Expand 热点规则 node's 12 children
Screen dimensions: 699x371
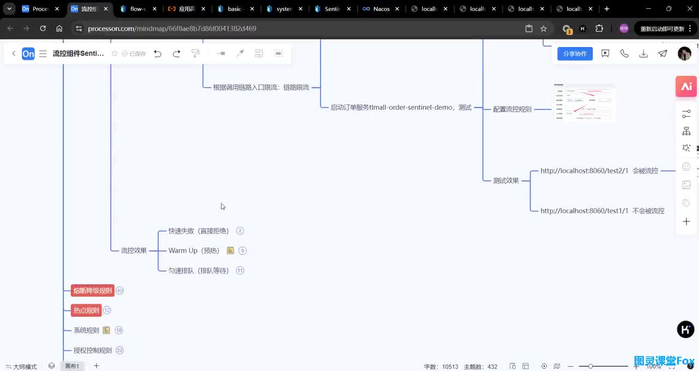[107, 310]
